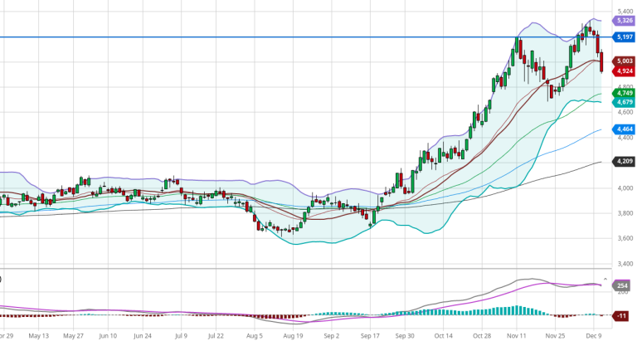Screen dimensions: 637x341
Task: Click the gray 254 MACD value tag
Action: (623, 285)
